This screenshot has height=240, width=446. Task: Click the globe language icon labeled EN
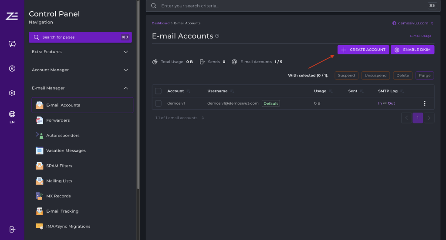pos(12,114)
